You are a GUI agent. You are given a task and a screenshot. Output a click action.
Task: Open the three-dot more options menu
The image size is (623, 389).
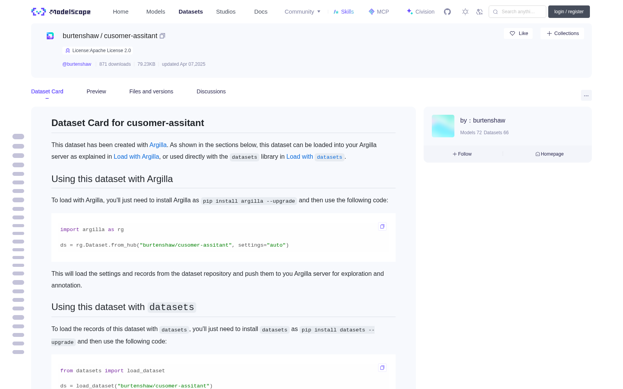click(x=586, y=95)
